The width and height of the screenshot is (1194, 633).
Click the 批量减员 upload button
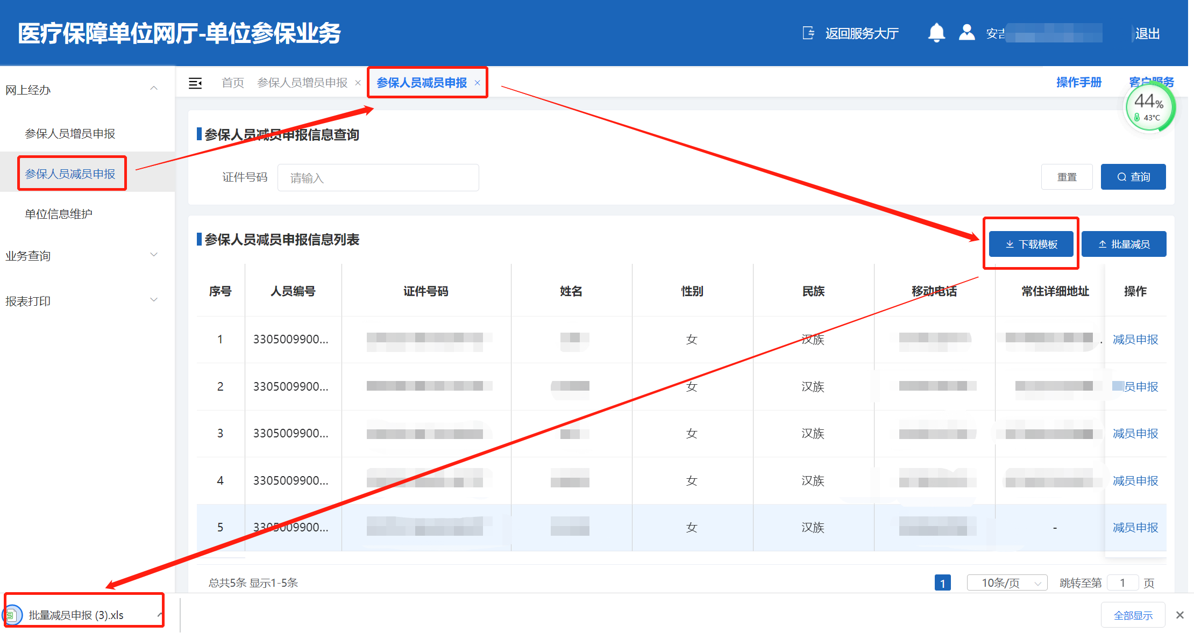pyautogui.click(x=1124, y=244)
